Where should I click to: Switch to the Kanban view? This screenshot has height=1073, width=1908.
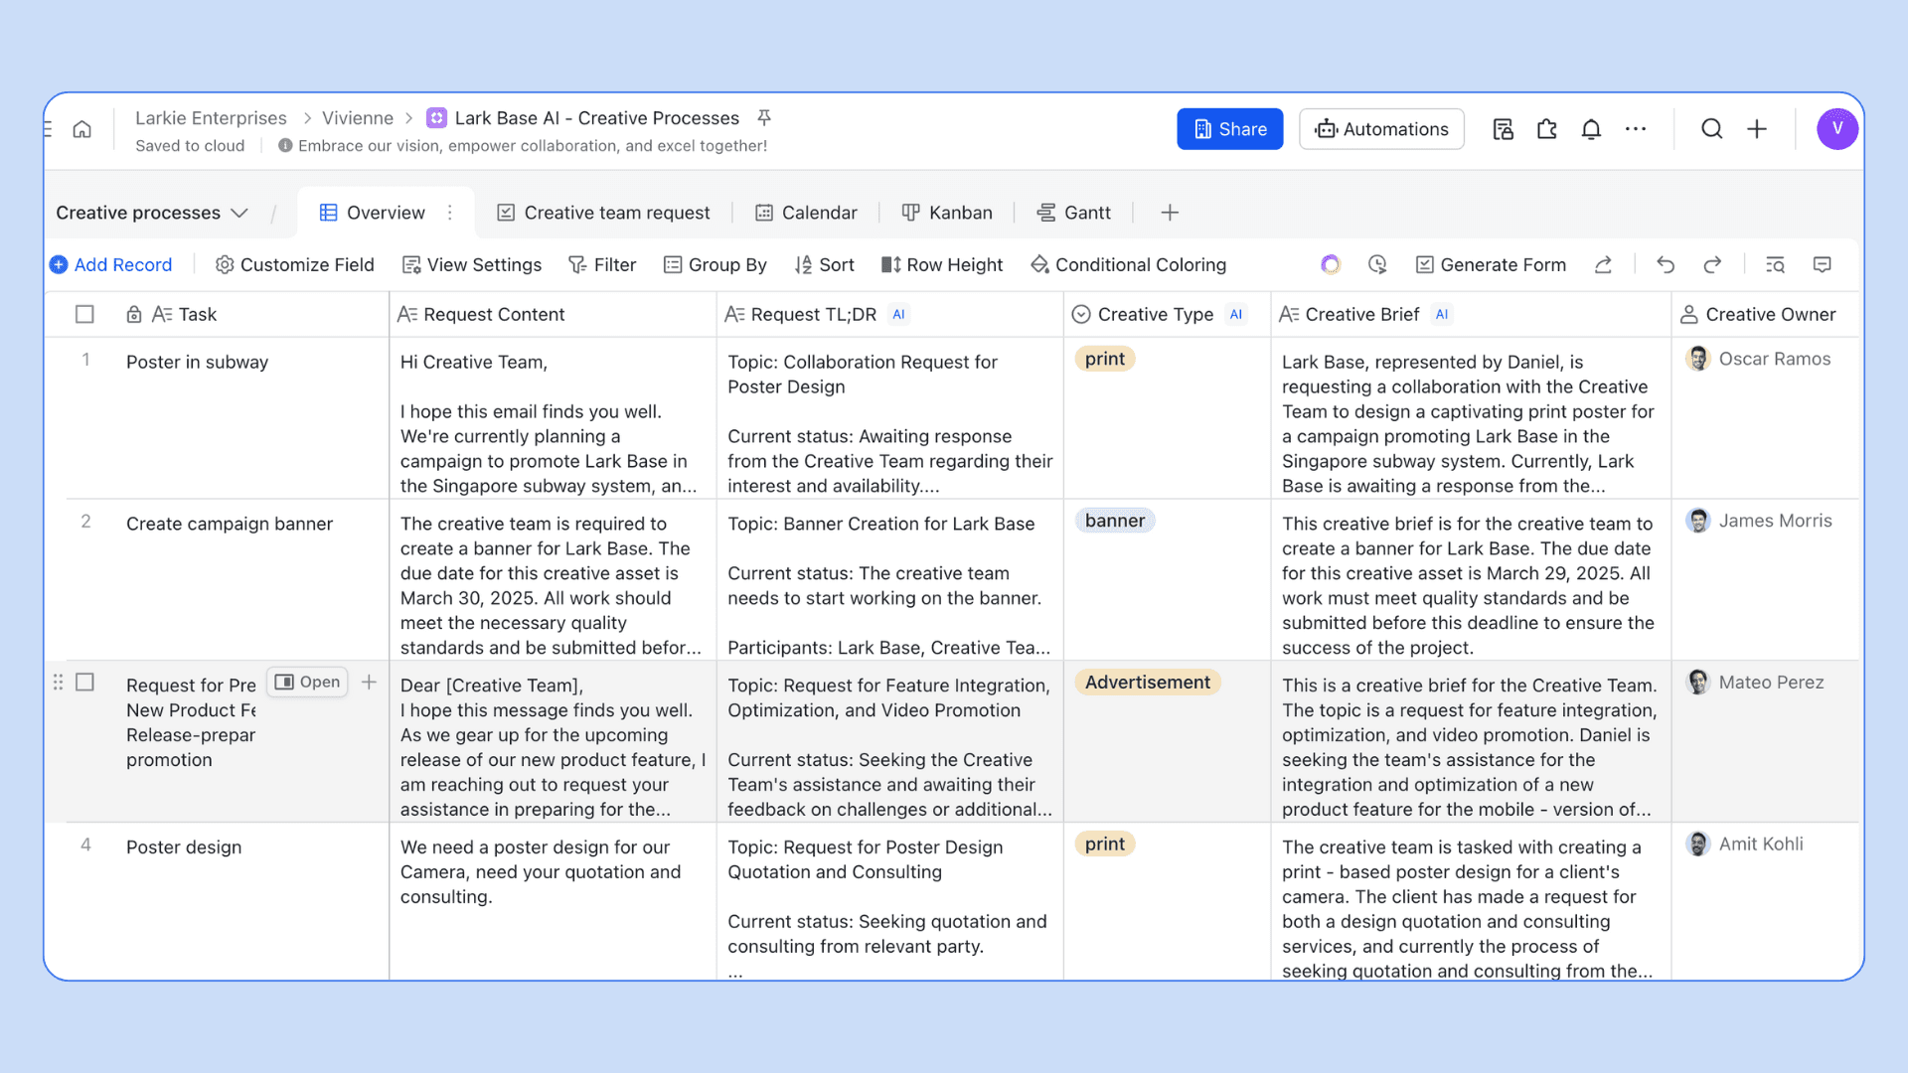(x=947, y=213)
